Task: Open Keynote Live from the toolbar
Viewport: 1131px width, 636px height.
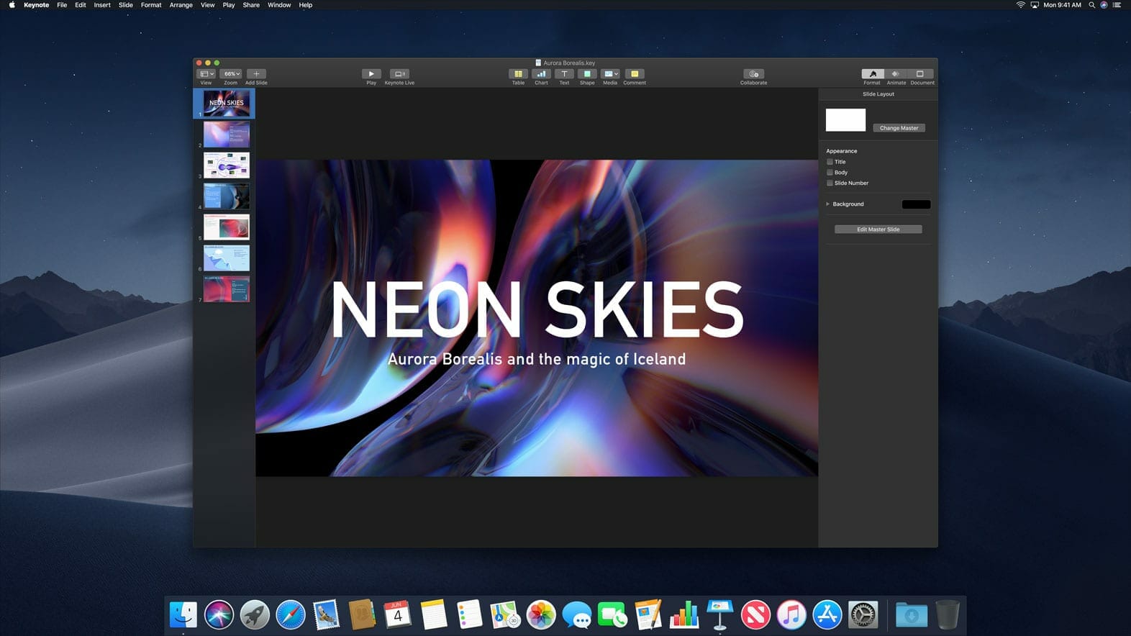Action: point(399,74)
